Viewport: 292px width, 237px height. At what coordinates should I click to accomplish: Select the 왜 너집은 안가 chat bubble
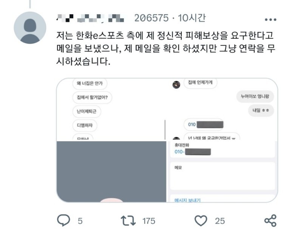tap(90, 83)
